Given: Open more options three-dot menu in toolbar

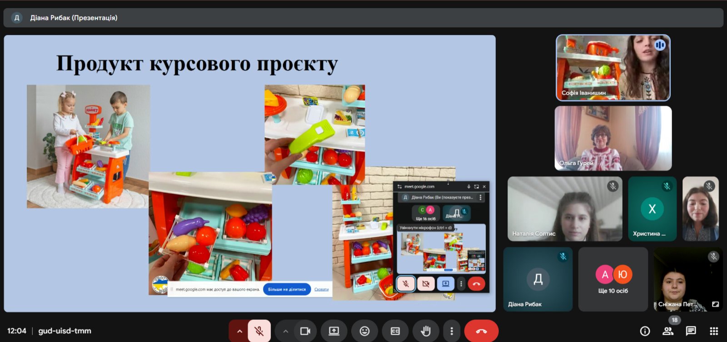Looking at the screenshot, I should tap(451, 331).
